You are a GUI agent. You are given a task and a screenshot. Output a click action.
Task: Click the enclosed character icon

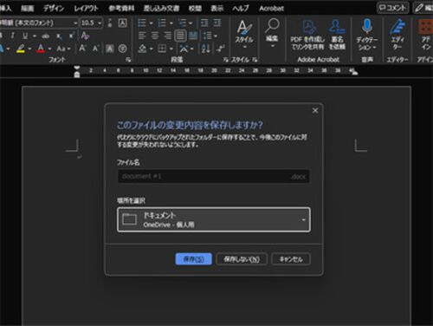[123, 49]
